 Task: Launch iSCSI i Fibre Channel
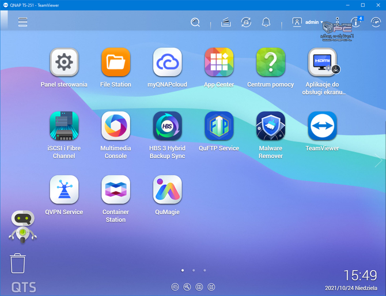64,126
